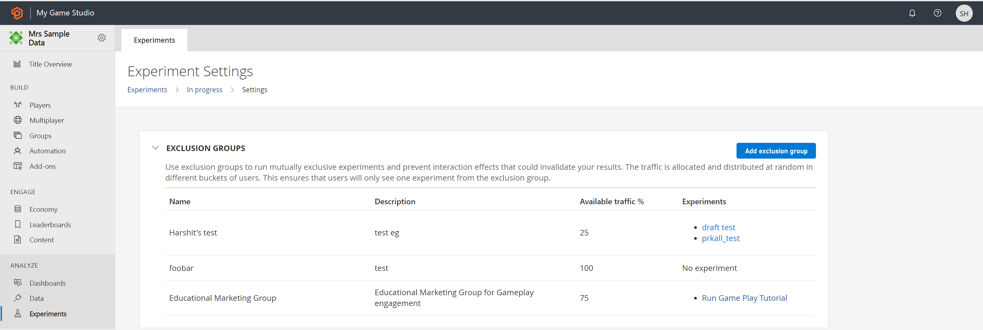The width and height of the screenshot is (983, 330).
Task: Click the Groups icon in sidebar
Action: coord(17,135)
